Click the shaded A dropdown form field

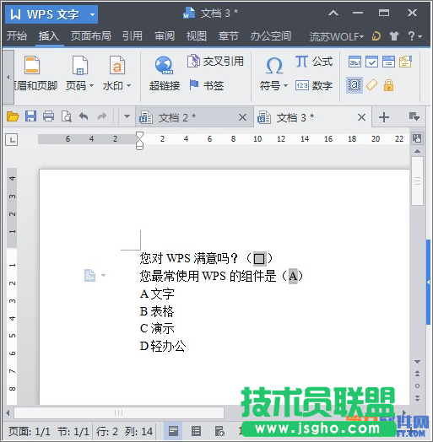pos(293,276)
